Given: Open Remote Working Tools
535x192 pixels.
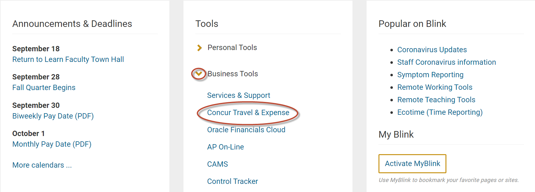Looking at the screenshot, I should click(x=435, y=87).
